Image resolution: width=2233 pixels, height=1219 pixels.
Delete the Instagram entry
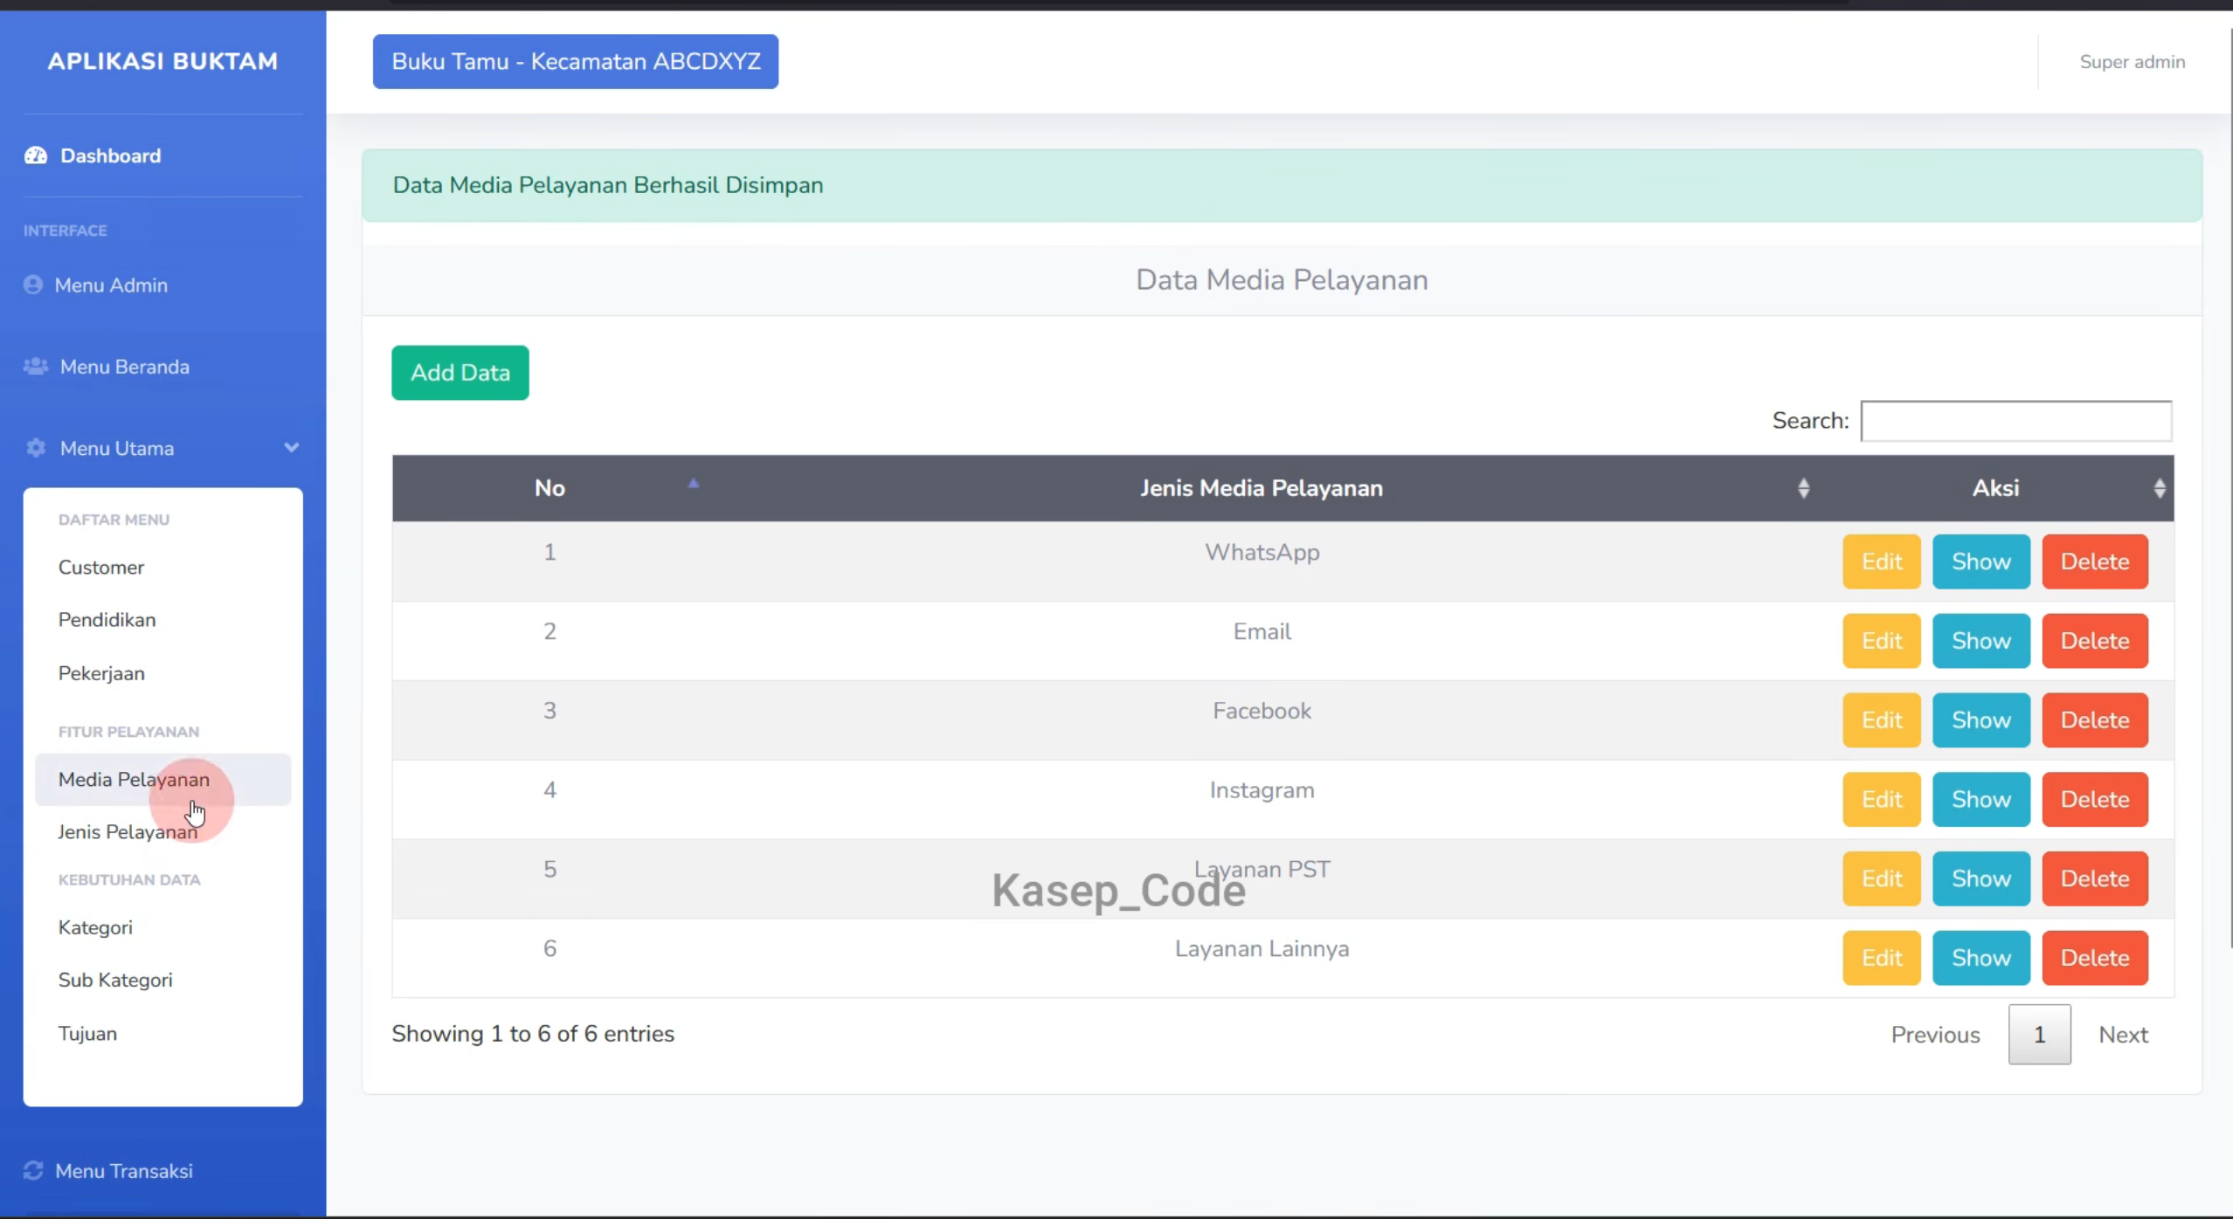click(2095, 799)
